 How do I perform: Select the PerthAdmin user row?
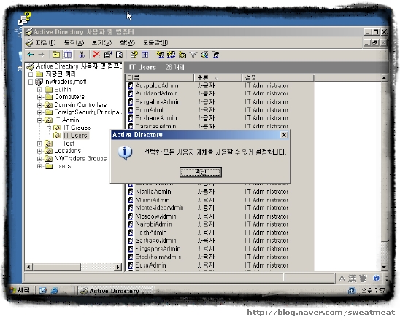click(220, 233)
